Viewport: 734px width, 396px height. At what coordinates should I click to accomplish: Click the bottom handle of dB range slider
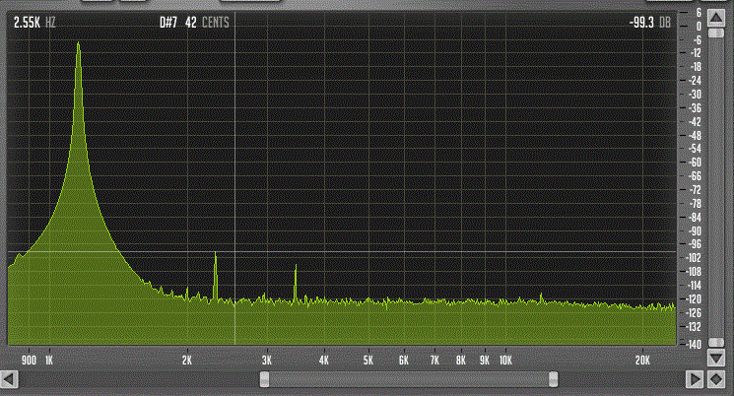click(x=715, y=343)
